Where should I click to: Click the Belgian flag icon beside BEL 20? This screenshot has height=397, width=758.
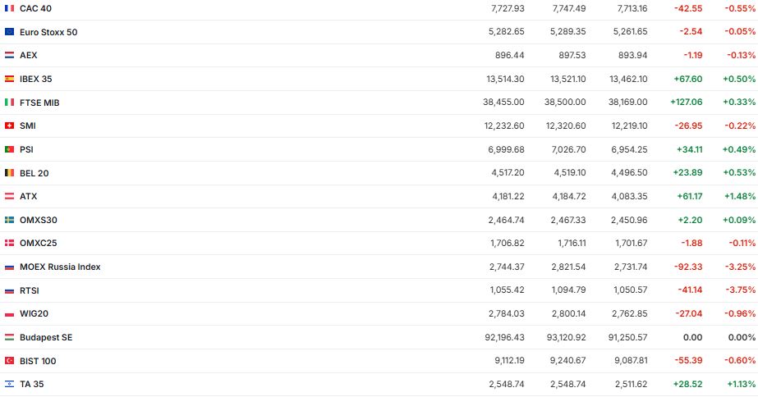pyautogui.click(x=9, y=173)
